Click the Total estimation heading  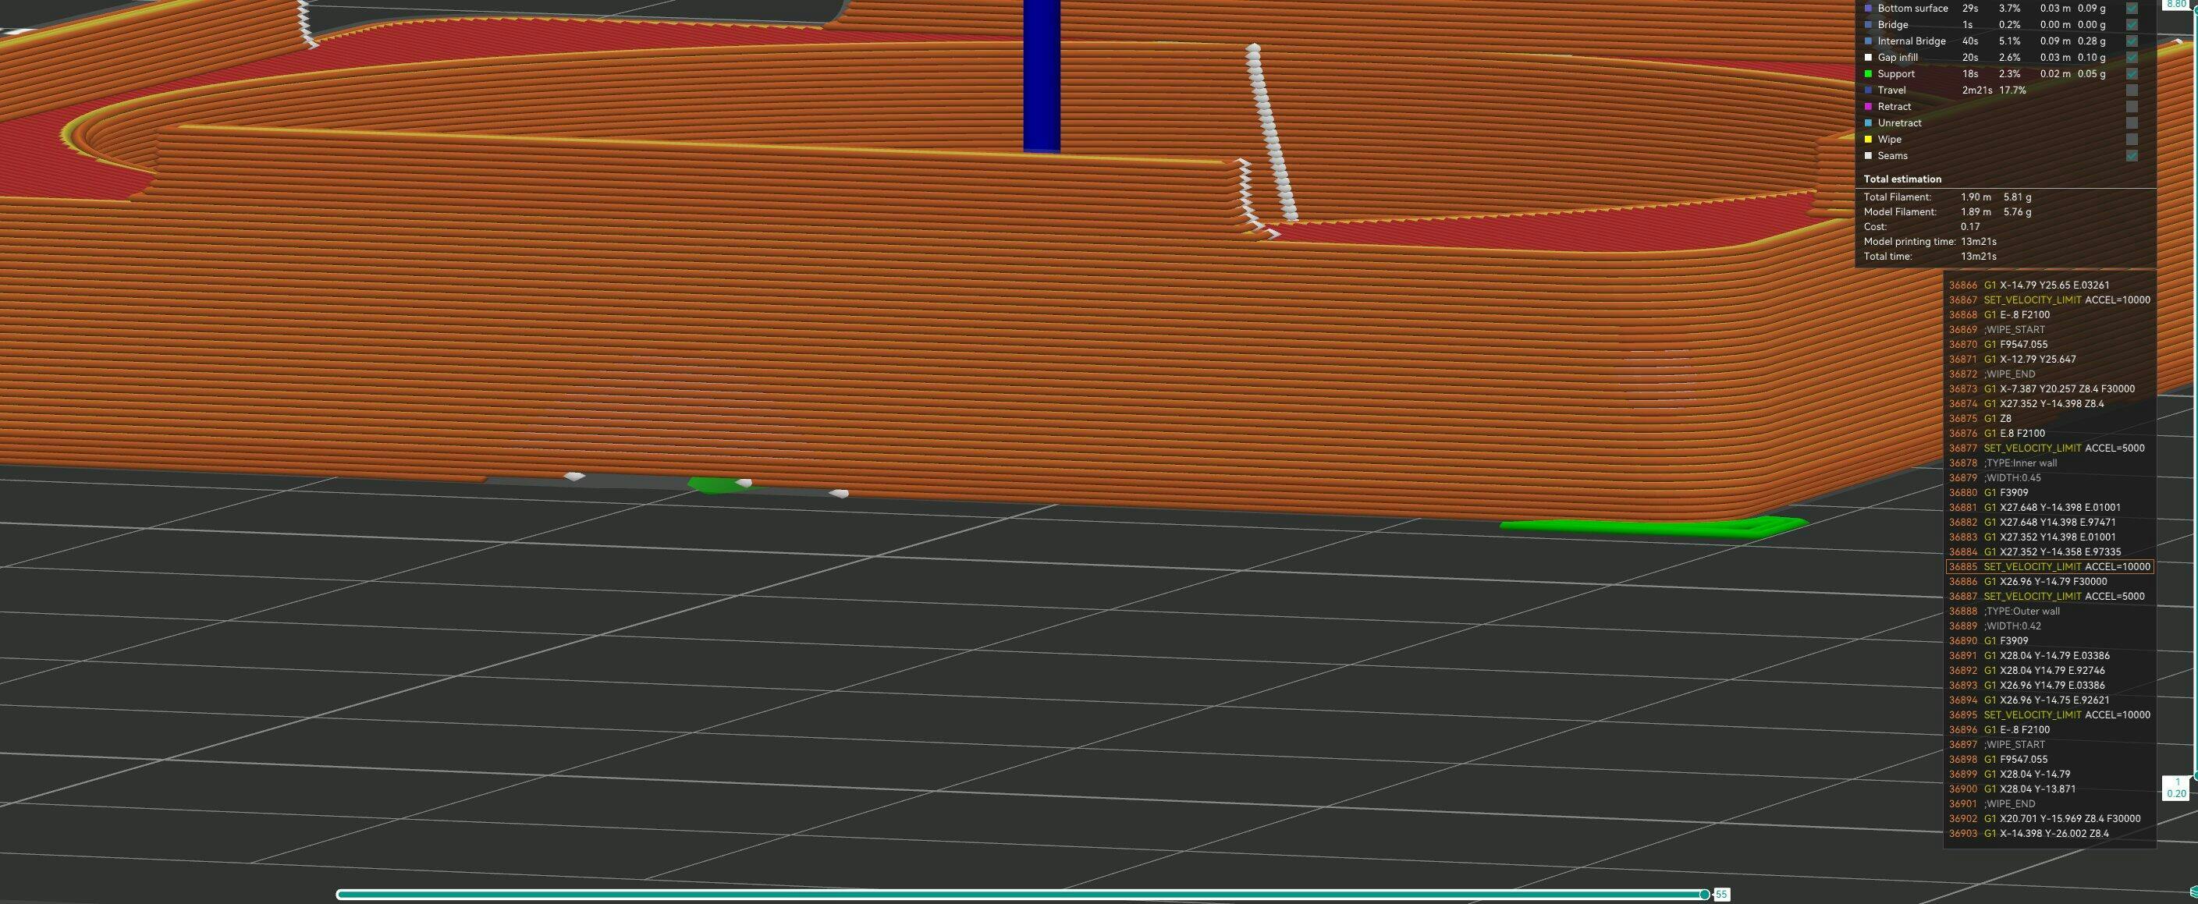[1902, 179]
